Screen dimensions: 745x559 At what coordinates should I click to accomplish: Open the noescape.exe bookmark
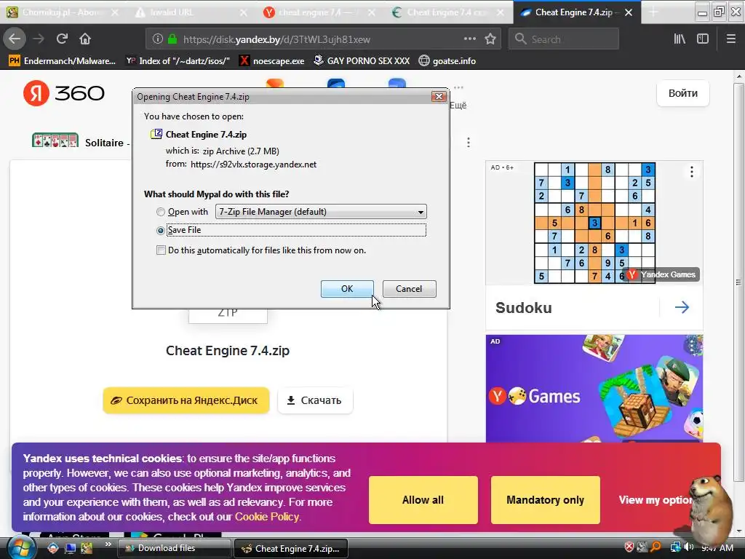(272, 61)
